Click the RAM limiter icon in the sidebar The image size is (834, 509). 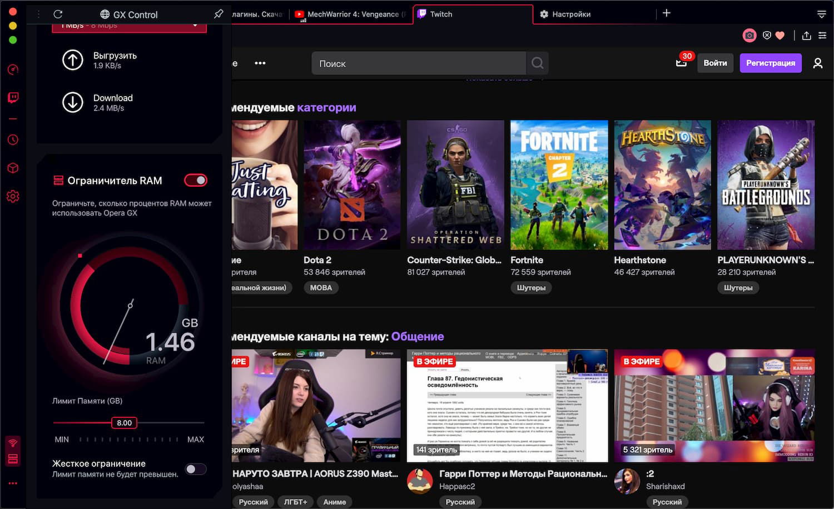tap(13, 458)
